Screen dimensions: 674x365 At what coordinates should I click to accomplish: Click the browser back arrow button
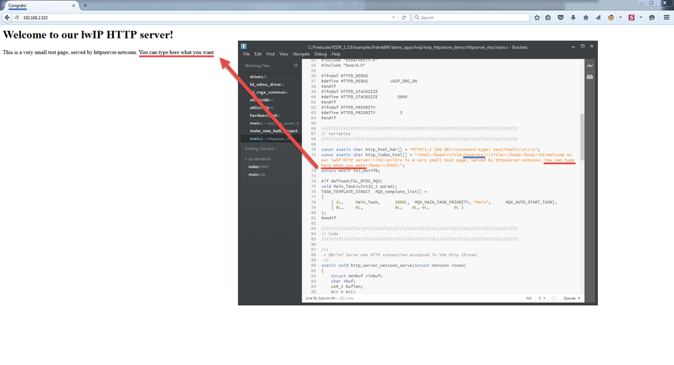7,18
